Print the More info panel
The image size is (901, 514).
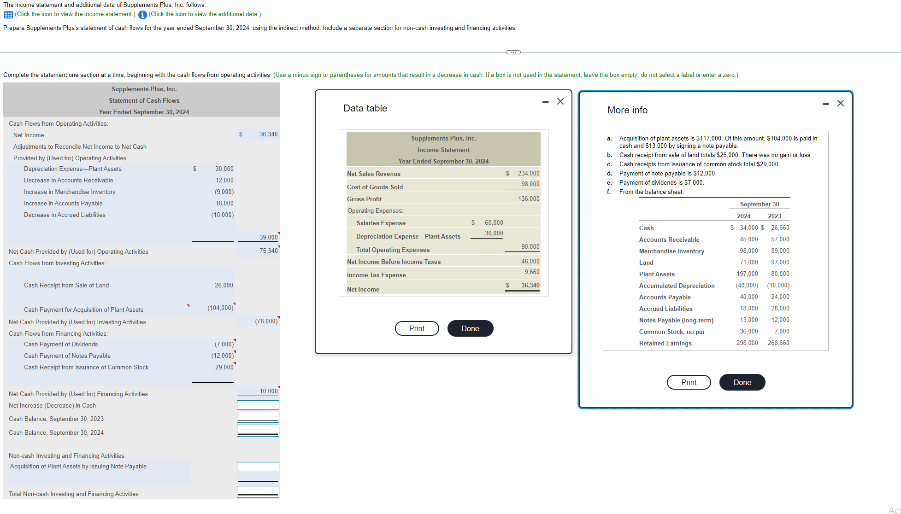point(689,382)
